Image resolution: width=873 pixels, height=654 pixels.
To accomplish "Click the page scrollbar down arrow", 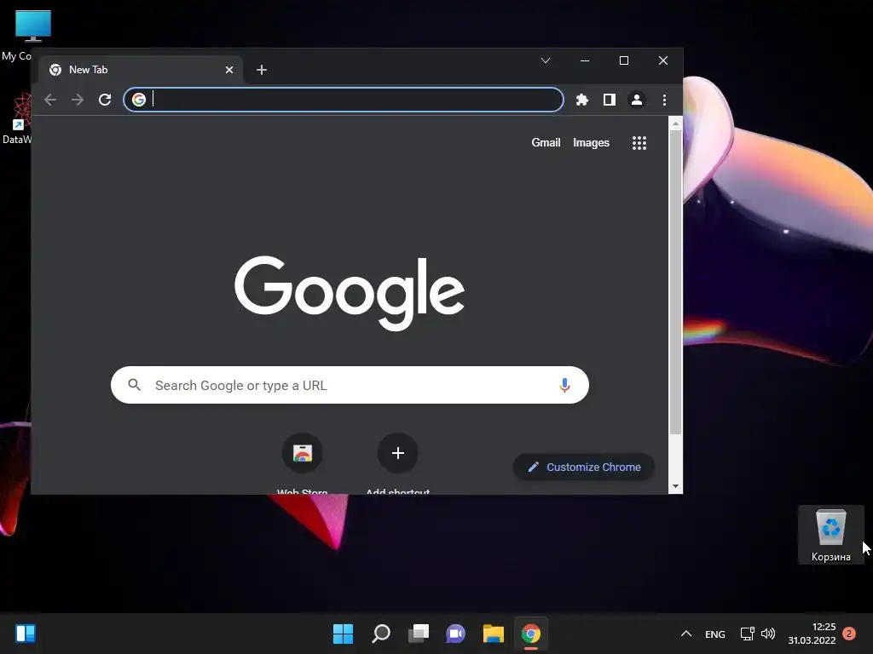I will coord(675,486).
